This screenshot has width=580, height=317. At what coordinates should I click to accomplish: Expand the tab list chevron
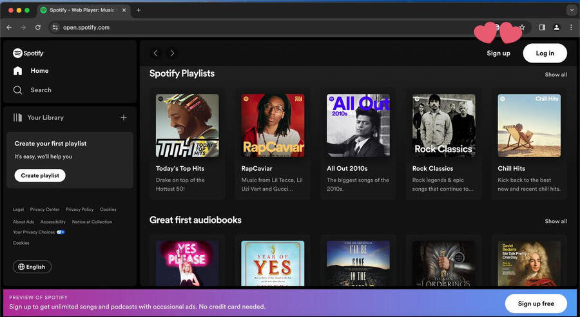[571, 10]
